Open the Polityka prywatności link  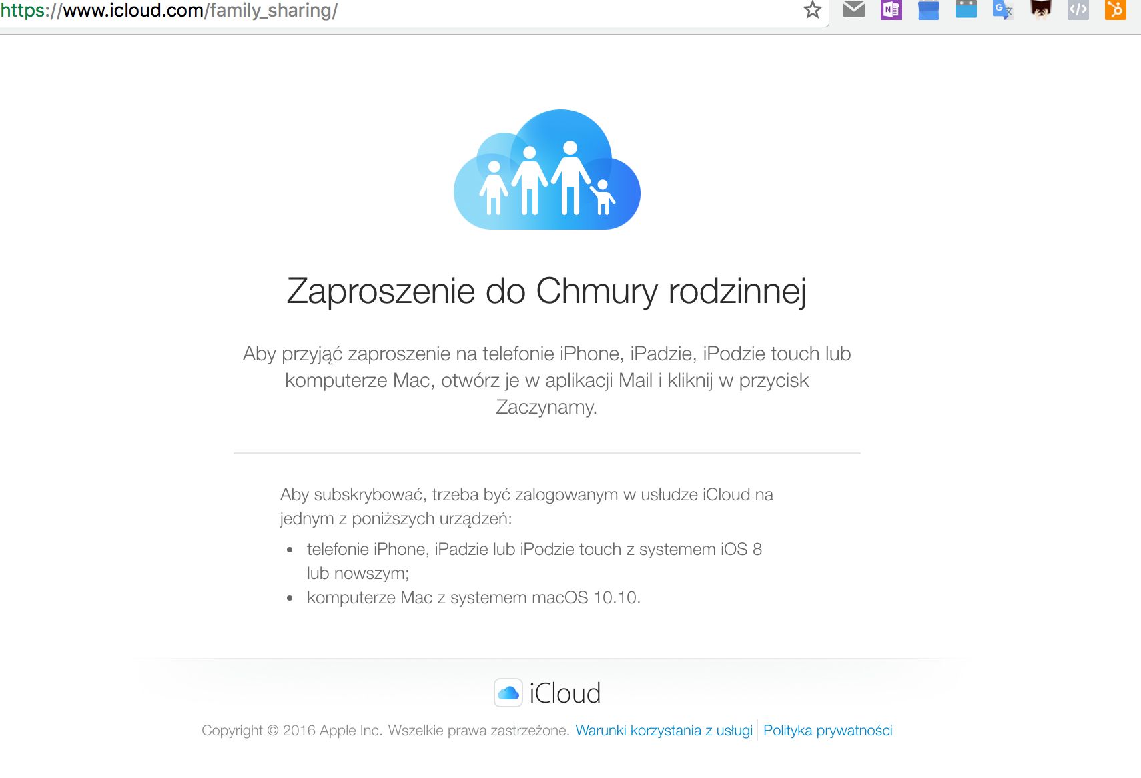[x=827, y=731]
